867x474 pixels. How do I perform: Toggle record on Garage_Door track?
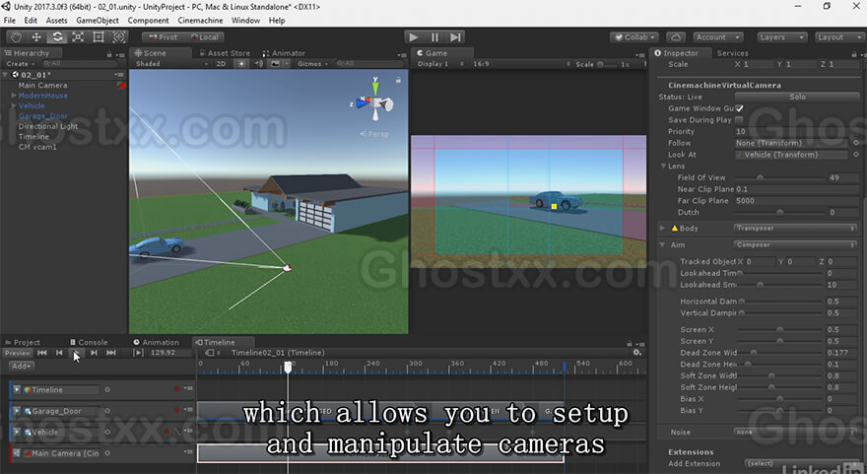(x=177, y=410)
